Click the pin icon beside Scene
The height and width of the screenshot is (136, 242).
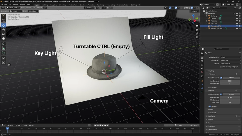[239, 53]
